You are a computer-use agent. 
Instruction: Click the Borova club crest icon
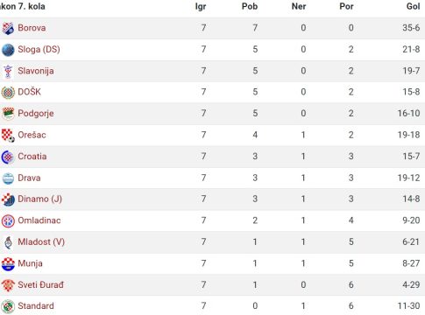click(x=8, y=28)
